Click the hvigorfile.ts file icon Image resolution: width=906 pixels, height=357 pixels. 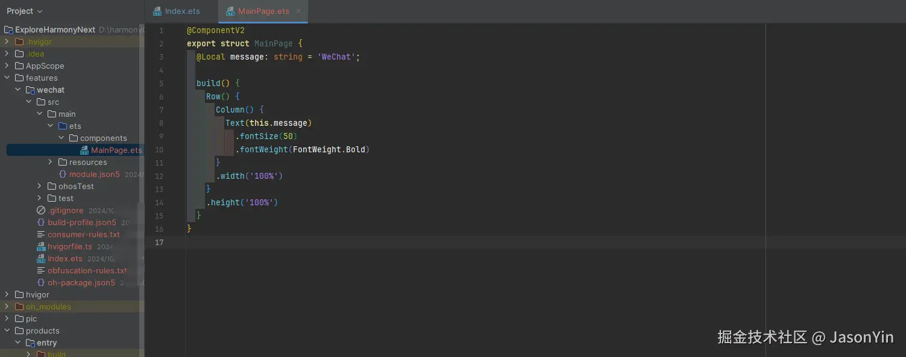click(x=41, y=246)
